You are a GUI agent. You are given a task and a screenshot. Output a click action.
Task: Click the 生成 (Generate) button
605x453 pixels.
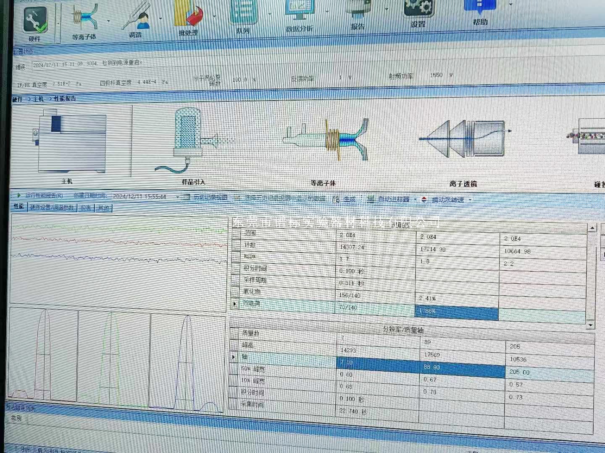[345, 200]
